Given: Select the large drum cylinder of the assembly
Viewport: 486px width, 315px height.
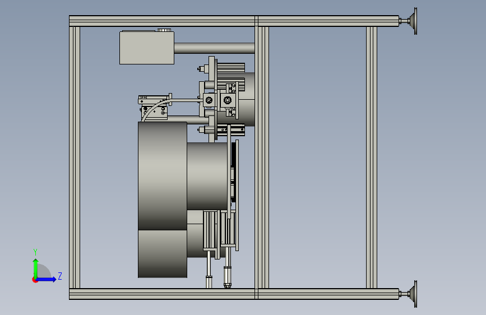Looking at the screenshot, I should pos(163,176).
